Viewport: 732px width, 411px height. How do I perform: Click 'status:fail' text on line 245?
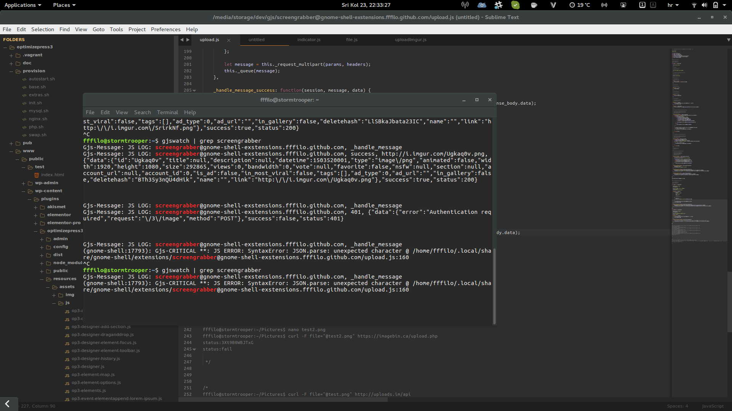pyautogui.click(x=217, y=349)
